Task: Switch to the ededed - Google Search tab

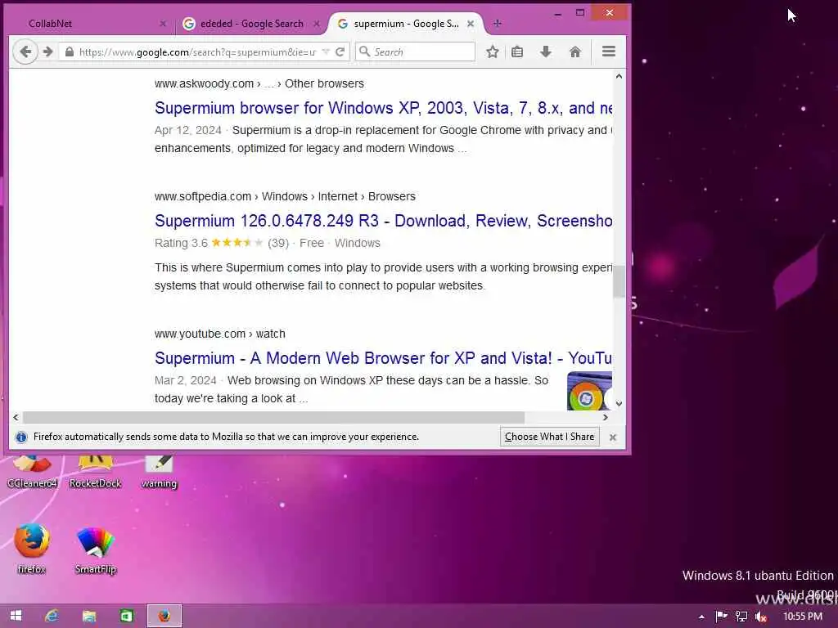Action: tap(251, 24)
